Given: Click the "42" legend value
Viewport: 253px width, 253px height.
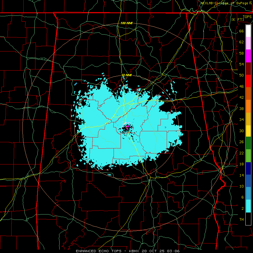Looking at the screenshot, I should [x=241, y=98].
